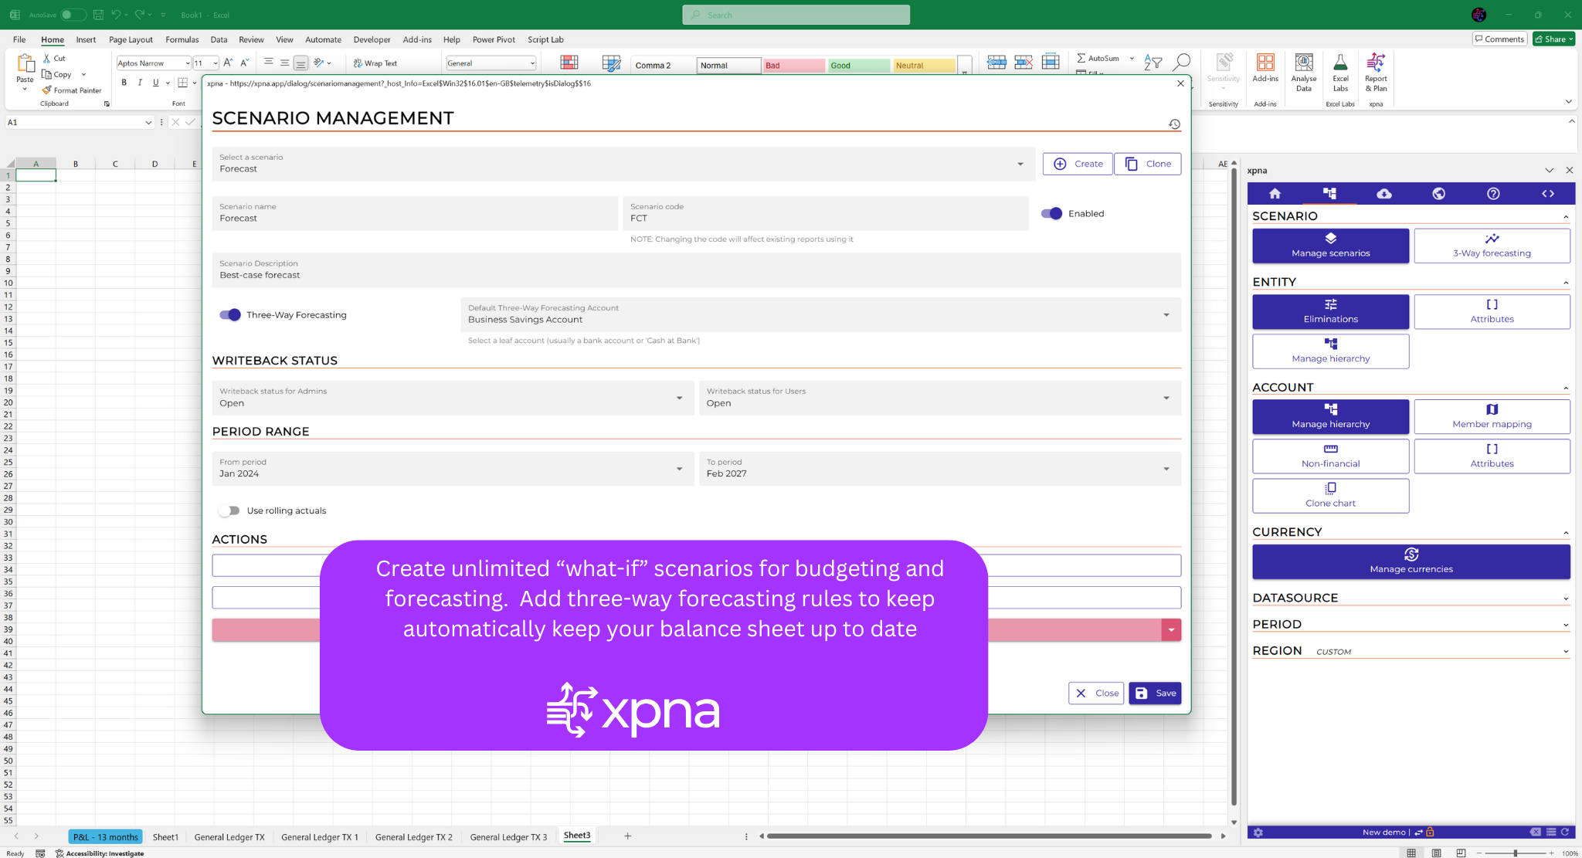Expand the PERIOD section
This screenshot has height=858, width=1582.
coord(1411,624)
